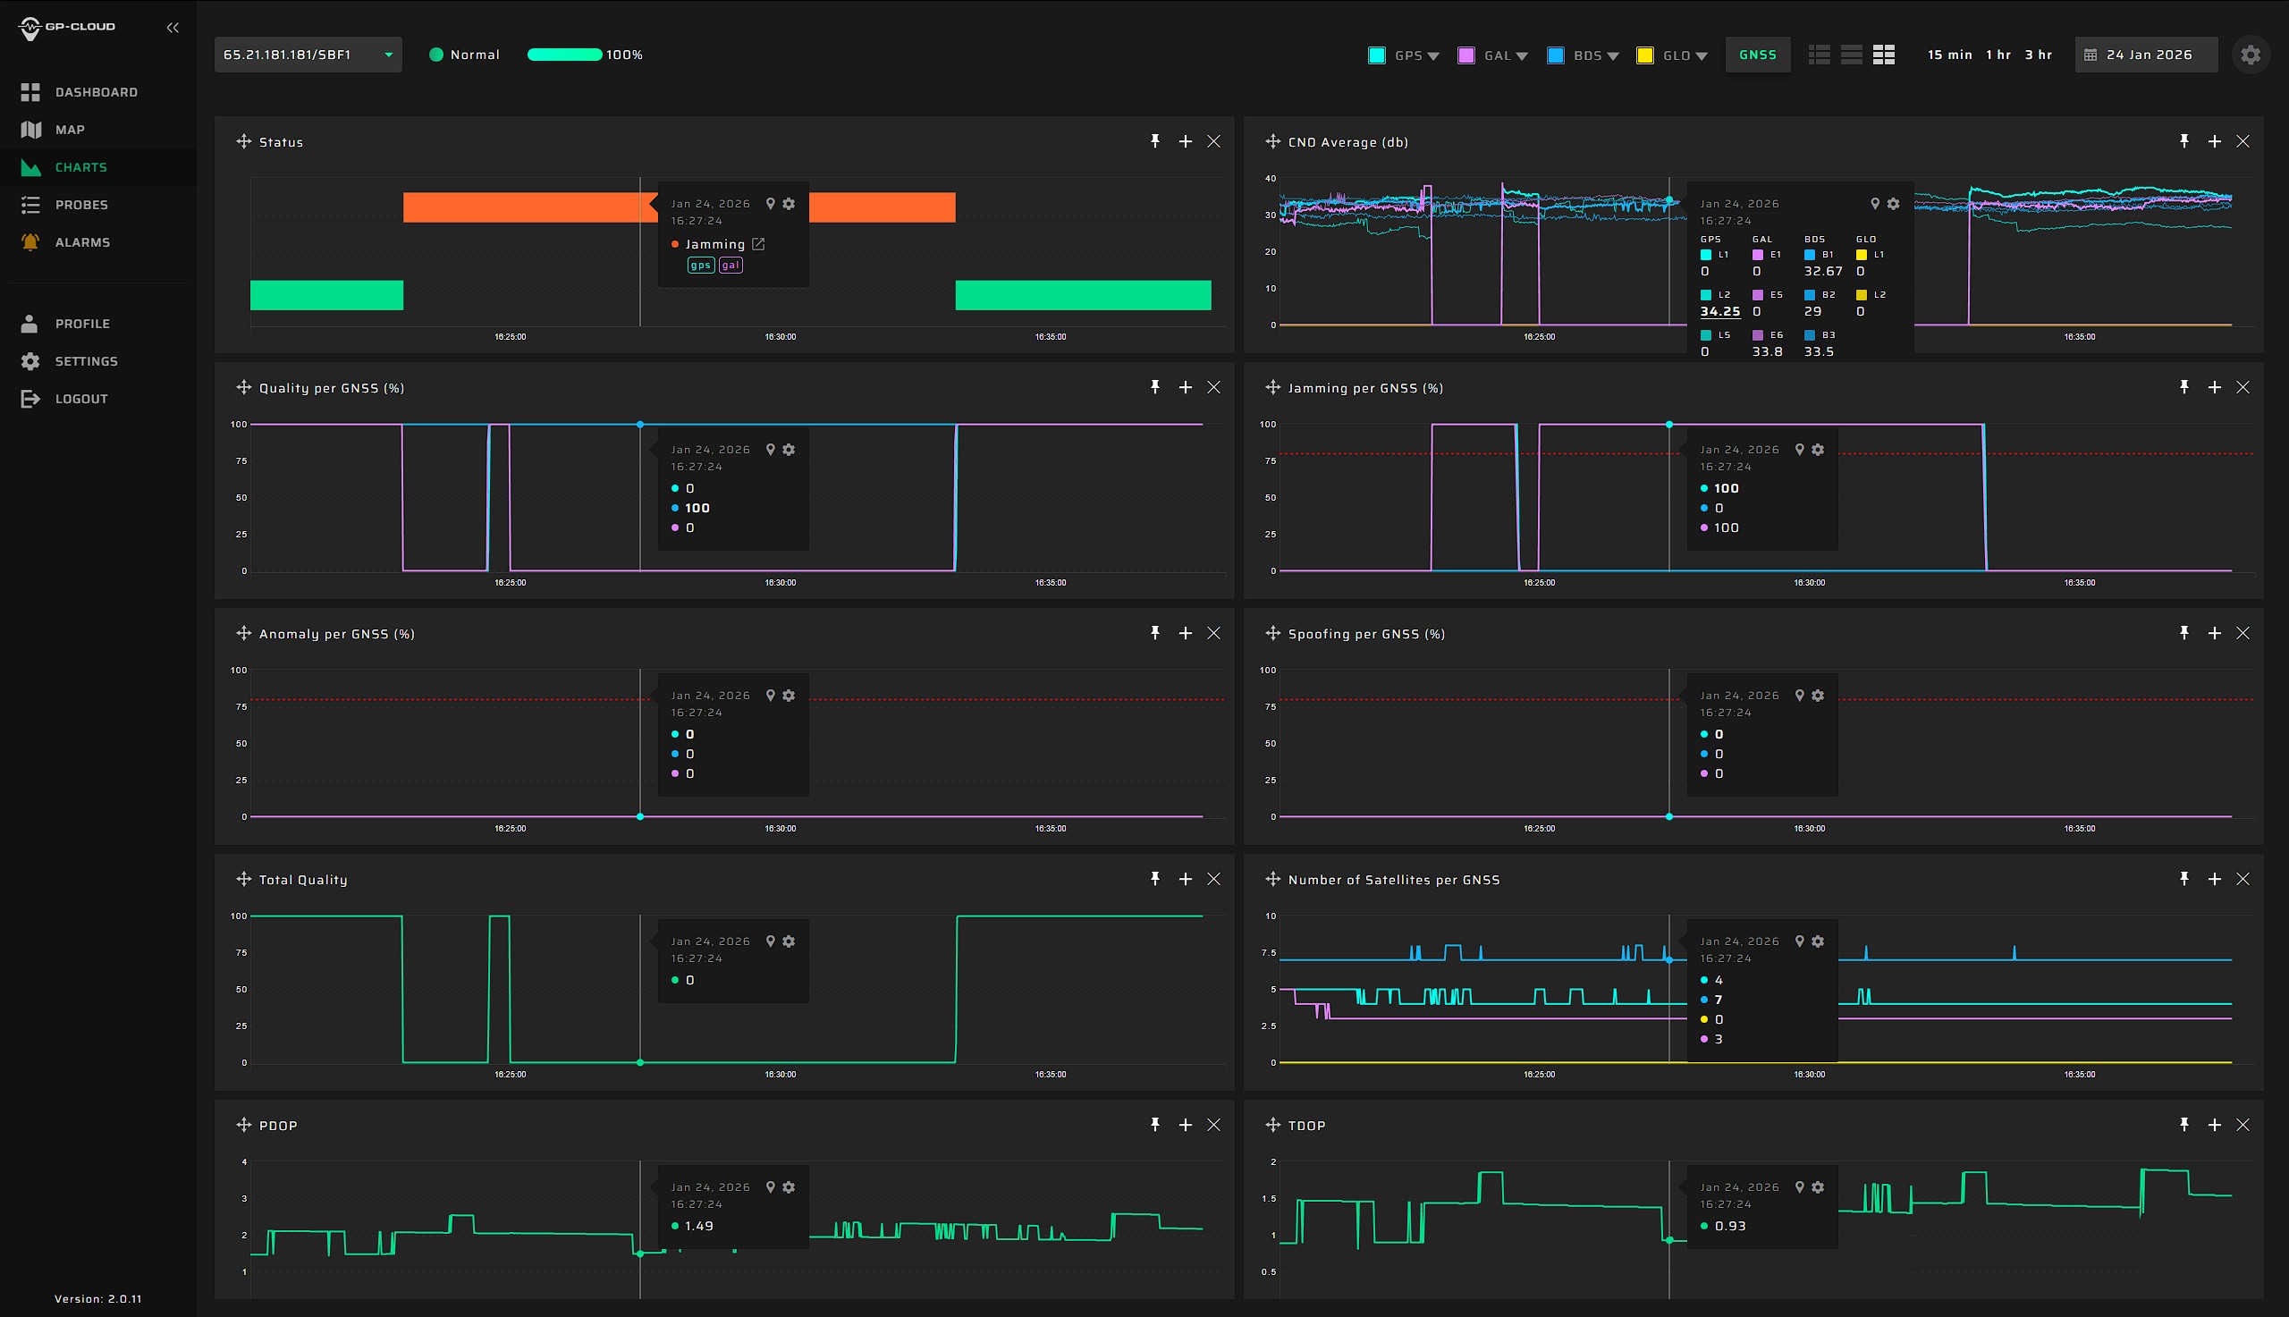Pin the Anomaly per GNSS panel
Image resolution: width=2289 pixels, height=1317 pixels.
[x=1155, y=633]
